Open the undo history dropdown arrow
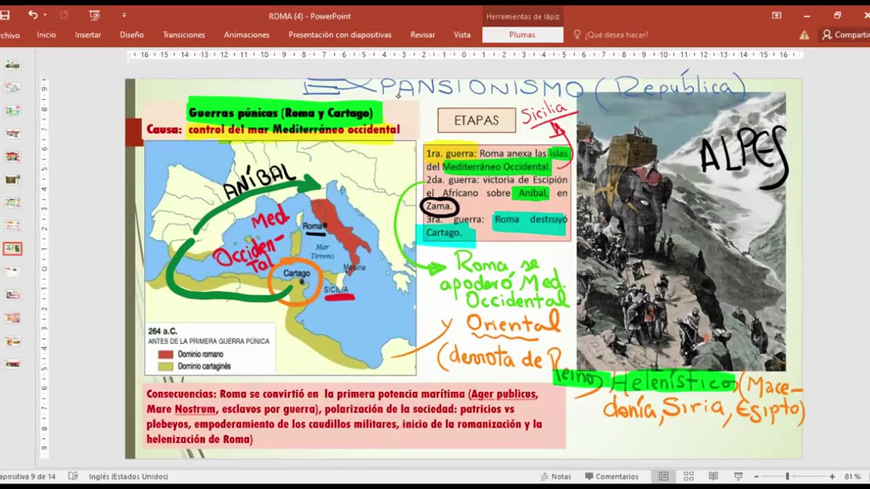Image resolution: width=870 pixels, height=489 pixels. pyautogui.click(x=45, y=15)
